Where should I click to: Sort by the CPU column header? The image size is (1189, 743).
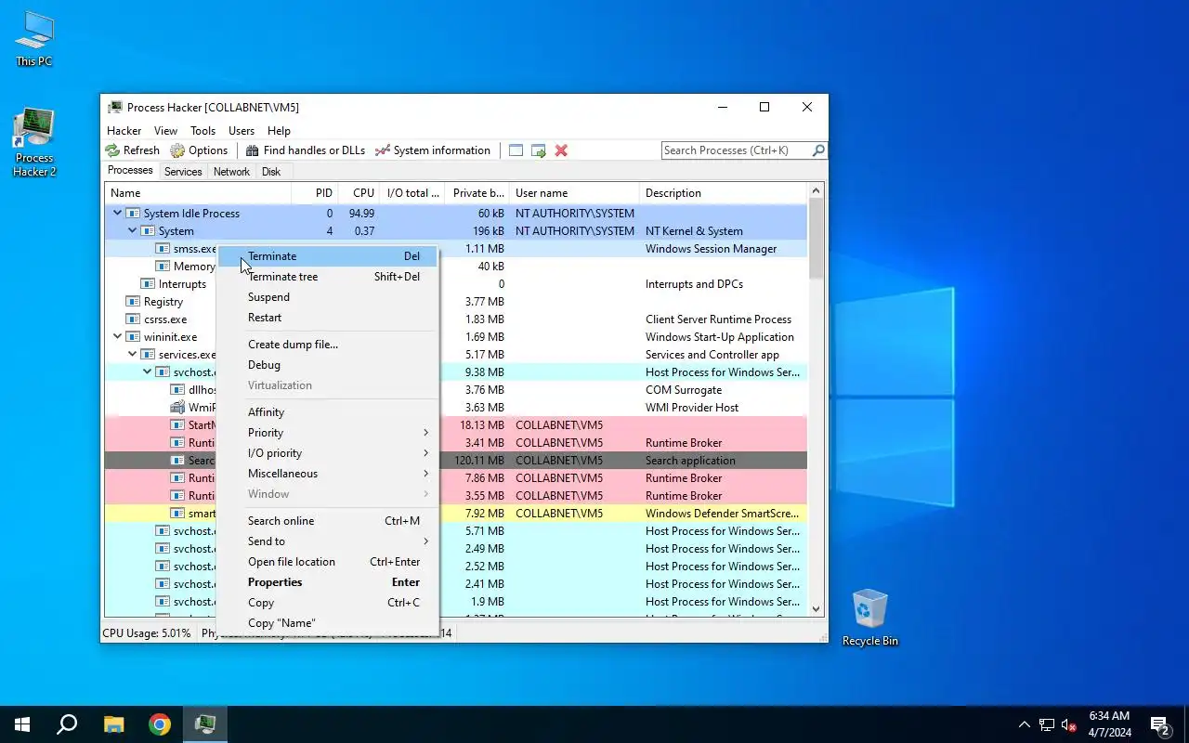click(359, 193)
